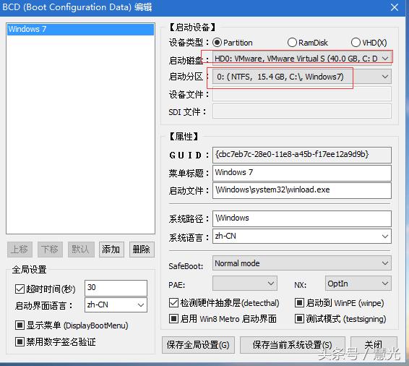Screen dimensions: 409x366
Task: Edit the 启动文件 winload.exe field
Action: click(302, 190)
